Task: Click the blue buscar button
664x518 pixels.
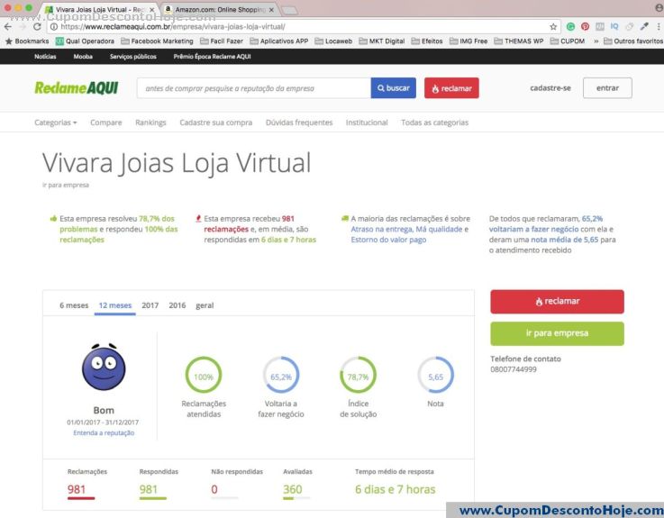Action: 394,88
